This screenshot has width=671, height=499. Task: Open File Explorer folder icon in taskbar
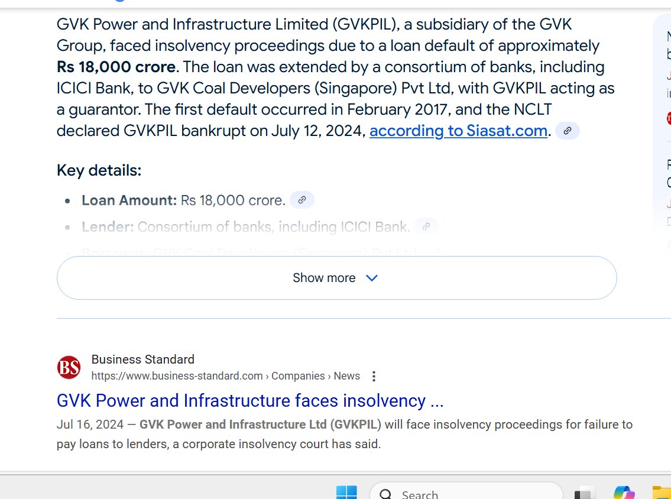(x=662, y=492)
